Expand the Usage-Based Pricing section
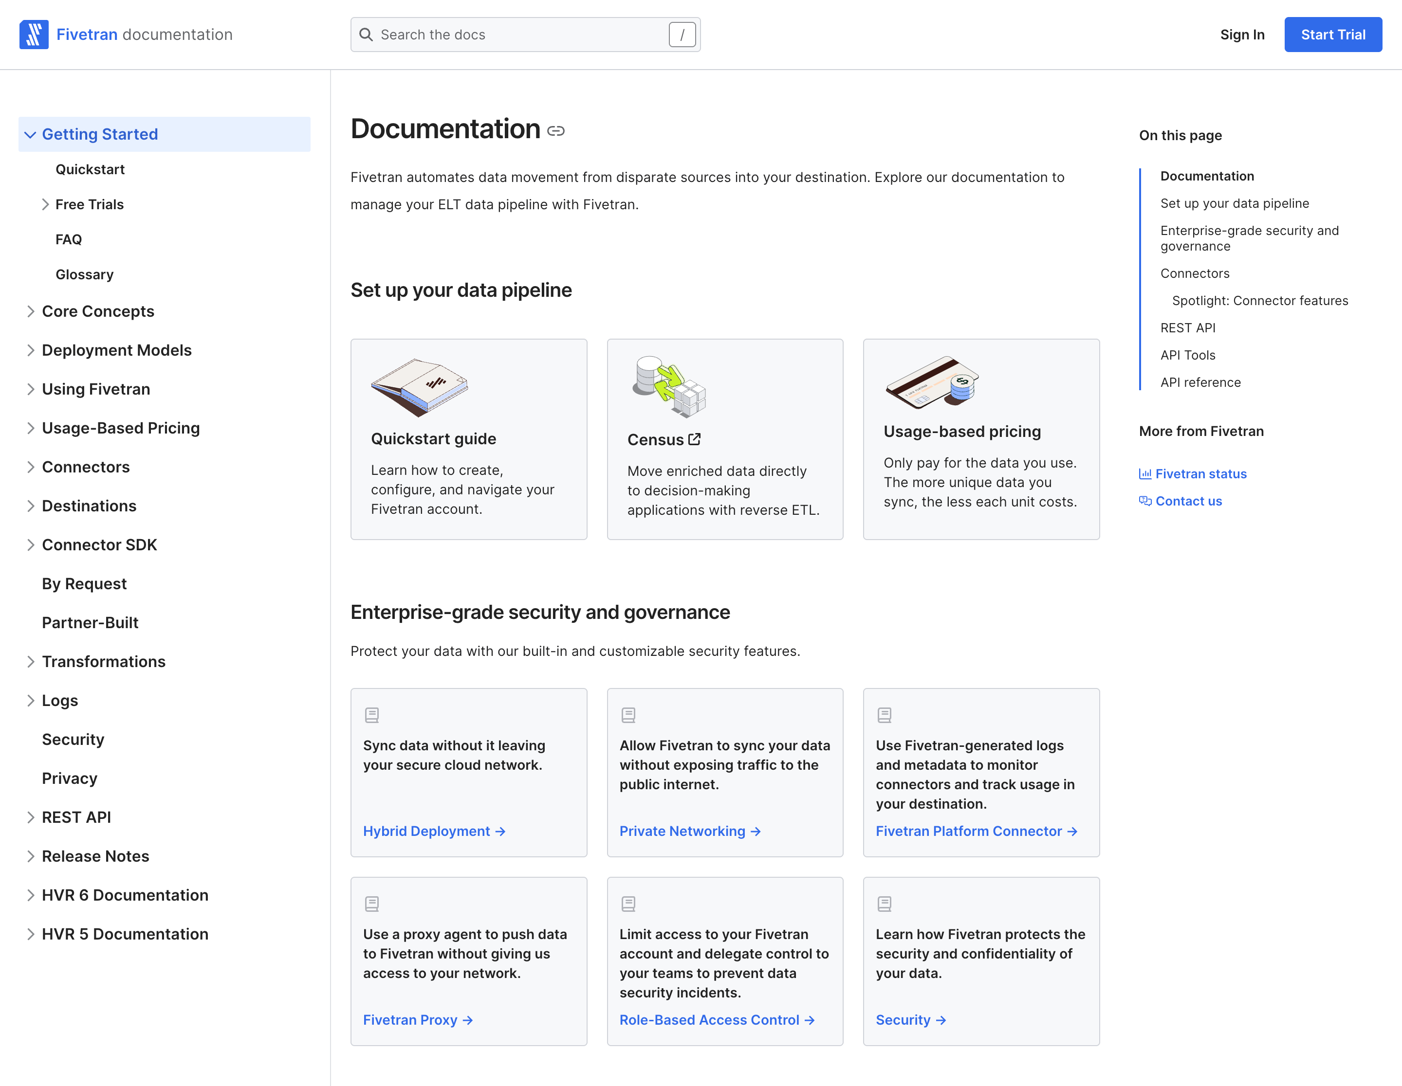Image resolution: width=1402 pixels, height=1086 pixels. (x=30, y=429)
